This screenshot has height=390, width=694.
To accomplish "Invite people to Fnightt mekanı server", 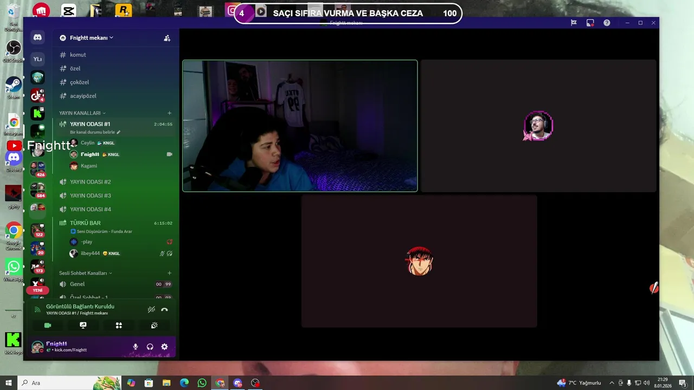I will click(x=167, y=38).
